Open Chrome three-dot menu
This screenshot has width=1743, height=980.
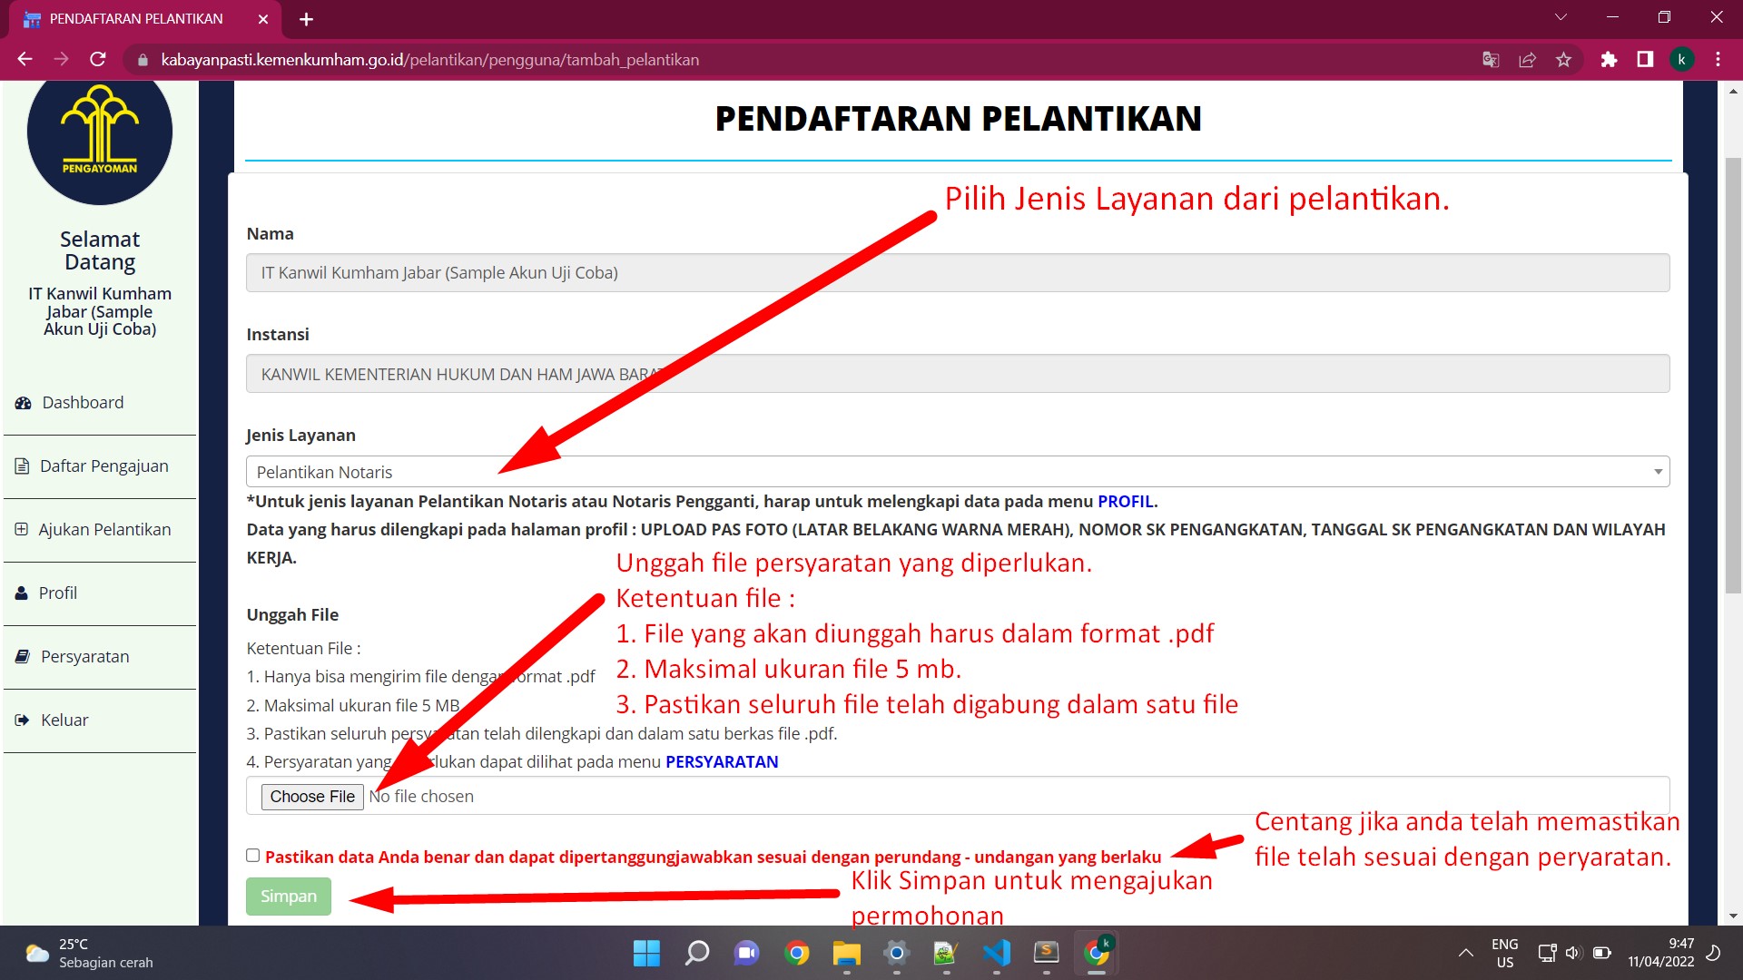1718,60
